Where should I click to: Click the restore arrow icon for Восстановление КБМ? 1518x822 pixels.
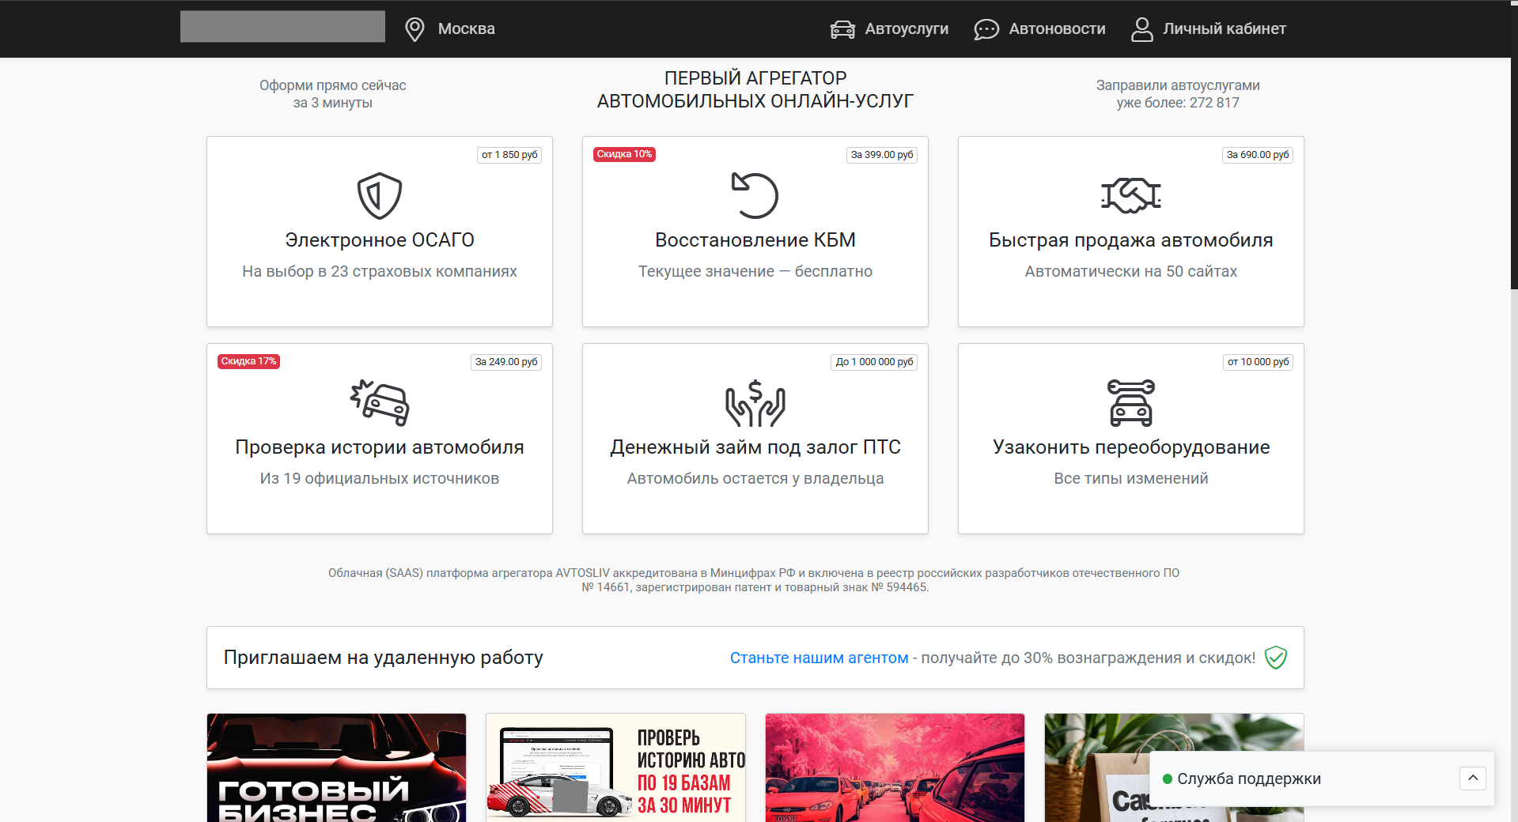pos(755,195)
